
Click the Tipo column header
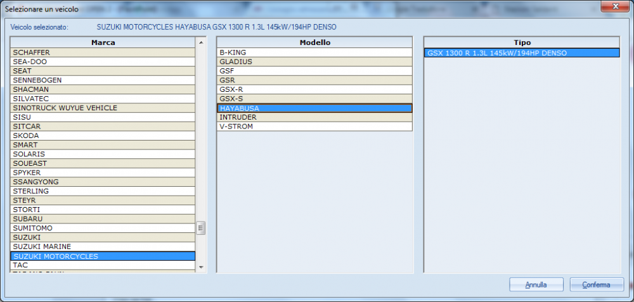click(522, 42)
